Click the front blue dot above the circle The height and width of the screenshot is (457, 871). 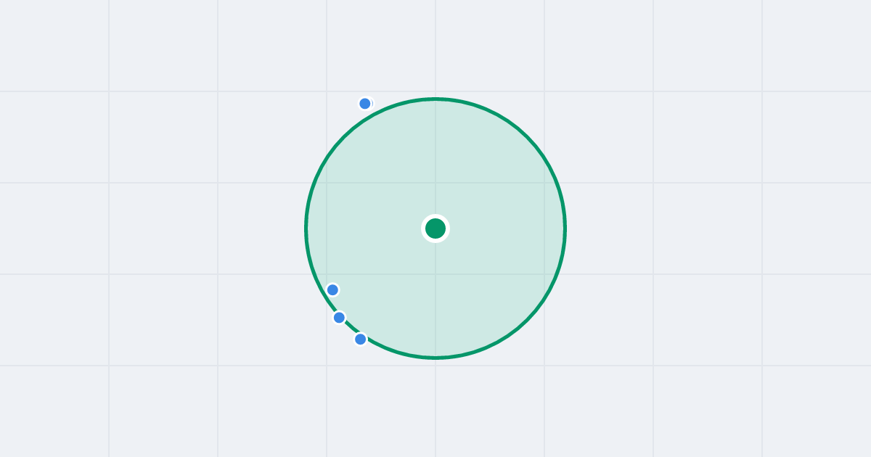point(365,104)
